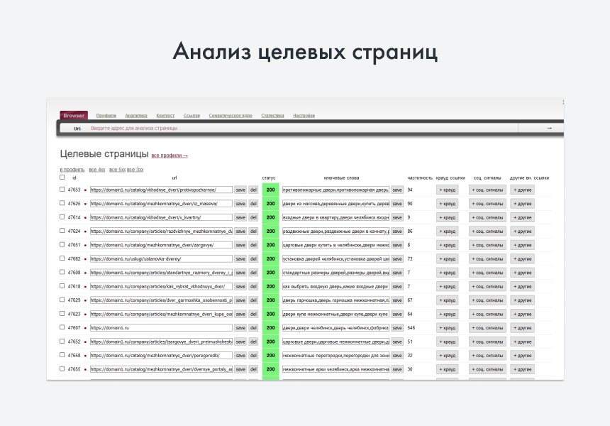
Task: Click '+ соц. сигналы' for row 47607
Action: coord(487,328)
